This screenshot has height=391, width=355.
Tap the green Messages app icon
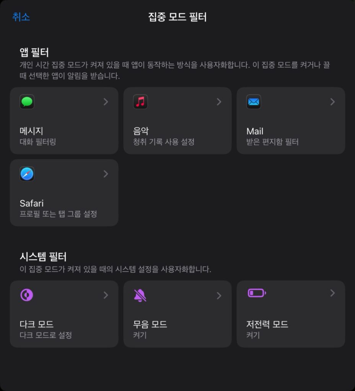(27, 102)
